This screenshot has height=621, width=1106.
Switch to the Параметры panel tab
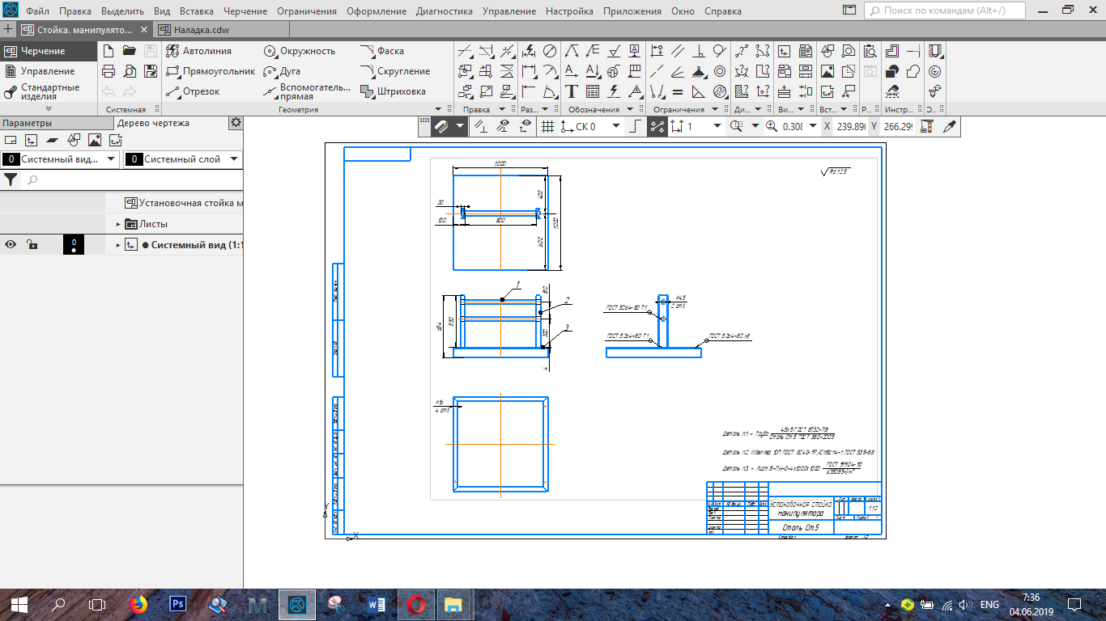point(27,123)
